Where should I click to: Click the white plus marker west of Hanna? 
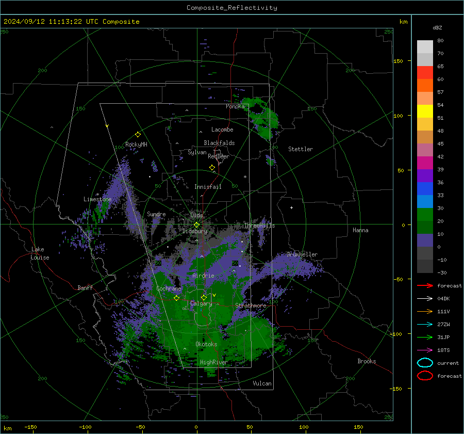pos(291,207)
